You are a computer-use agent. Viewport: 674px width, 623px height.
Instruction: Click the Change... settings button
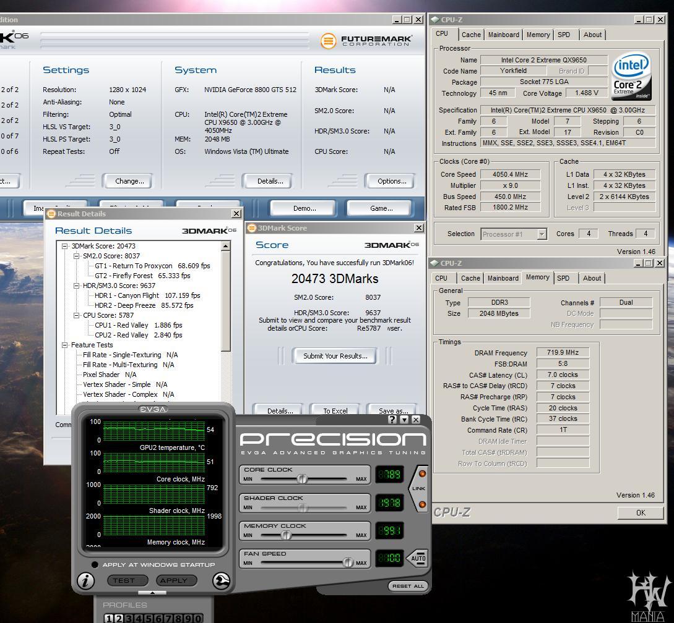129,181
